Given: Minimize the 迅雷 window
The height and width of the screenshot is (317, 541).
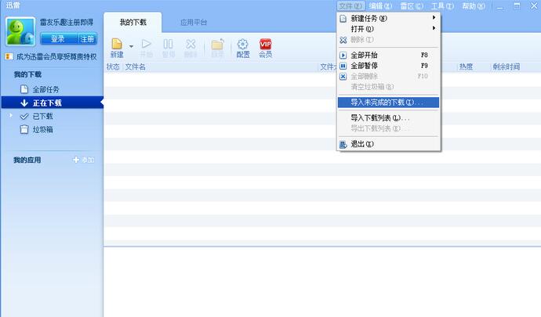Looking at the screenshot, I should pyautogui.click(x=499, y=6).
